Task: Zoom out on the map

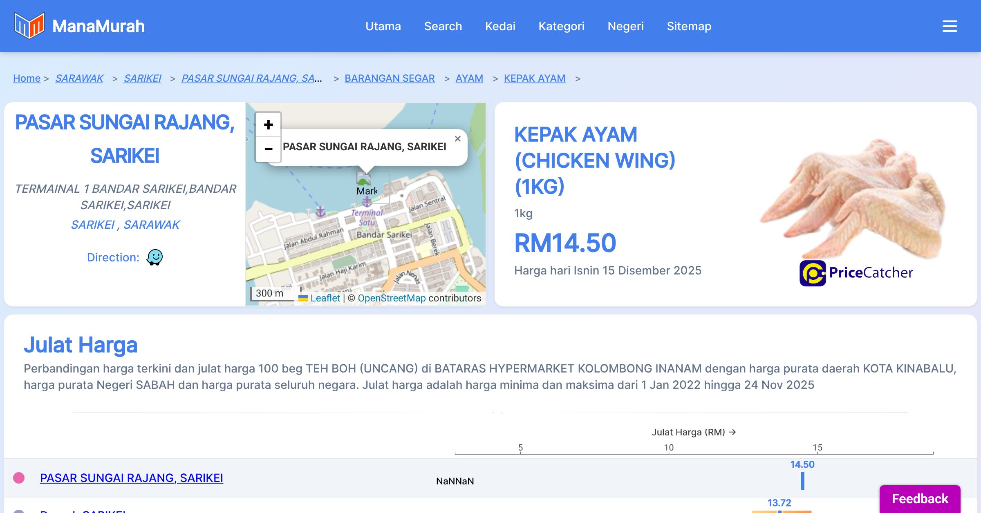Action: (268, 149)
